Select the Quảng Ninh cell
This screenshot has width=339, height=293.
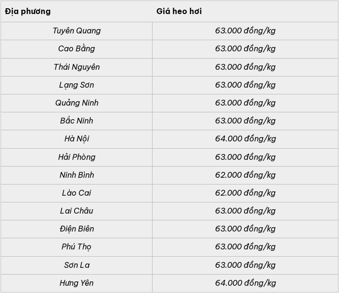point(77,103)
